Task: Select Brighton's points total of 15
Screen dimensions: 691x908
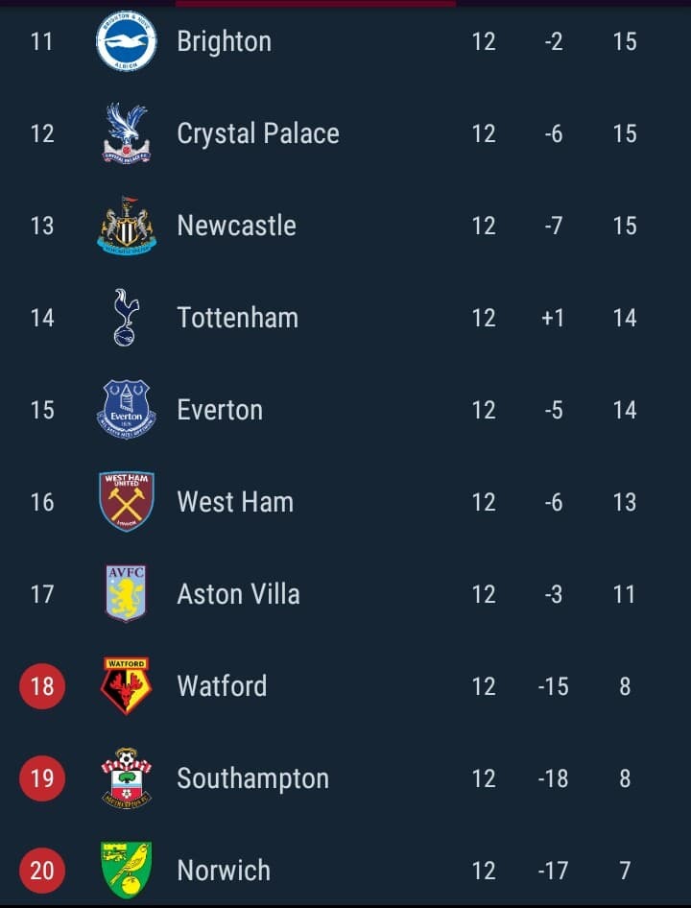Action: pos(625,41)
